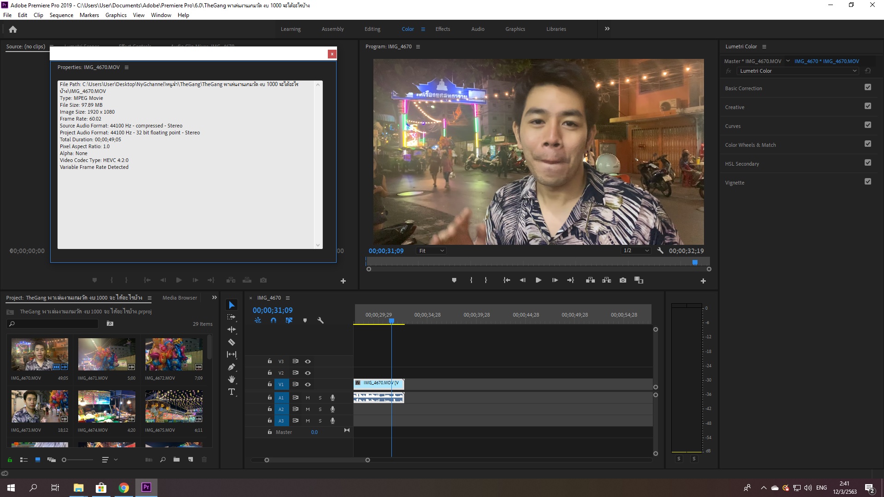884x497 pixels.
Task: Switch Project panel to list view
Action: click(x=24, y=459)
